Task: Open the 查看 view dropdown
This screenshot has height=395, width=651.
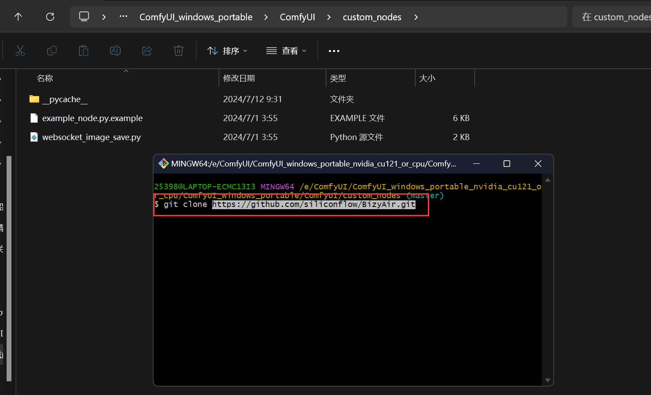Action: click(x=286, y=51)
